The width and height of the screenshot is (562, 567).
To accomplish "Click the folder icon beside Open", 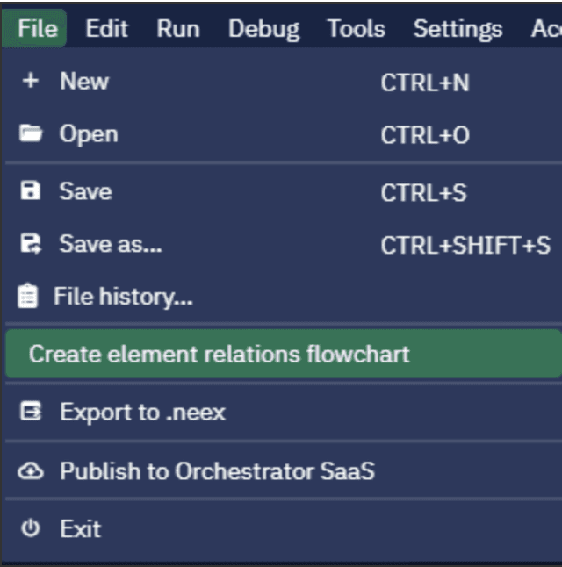I will click(31, 133).
